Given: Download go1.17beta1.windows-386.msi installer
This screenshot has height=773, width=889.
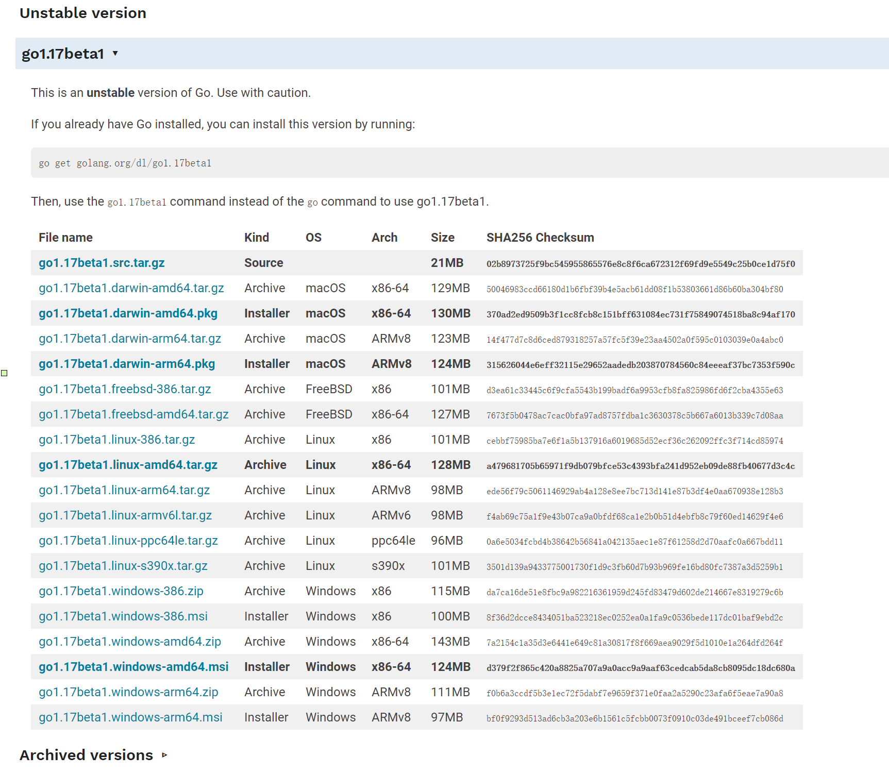Looking at the screenshot, I should tap(123, 616).
